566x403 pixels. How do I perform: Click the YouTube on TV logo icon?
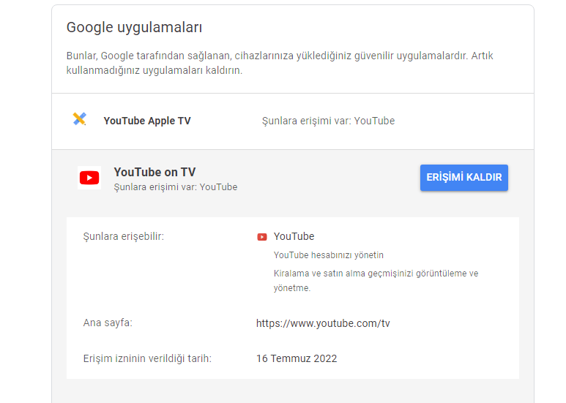click(x=89, y=178)
